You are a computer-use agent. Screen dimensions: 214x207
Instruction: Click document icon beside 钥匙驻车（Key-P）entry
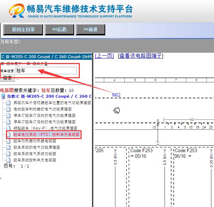(x=8, y=128)
